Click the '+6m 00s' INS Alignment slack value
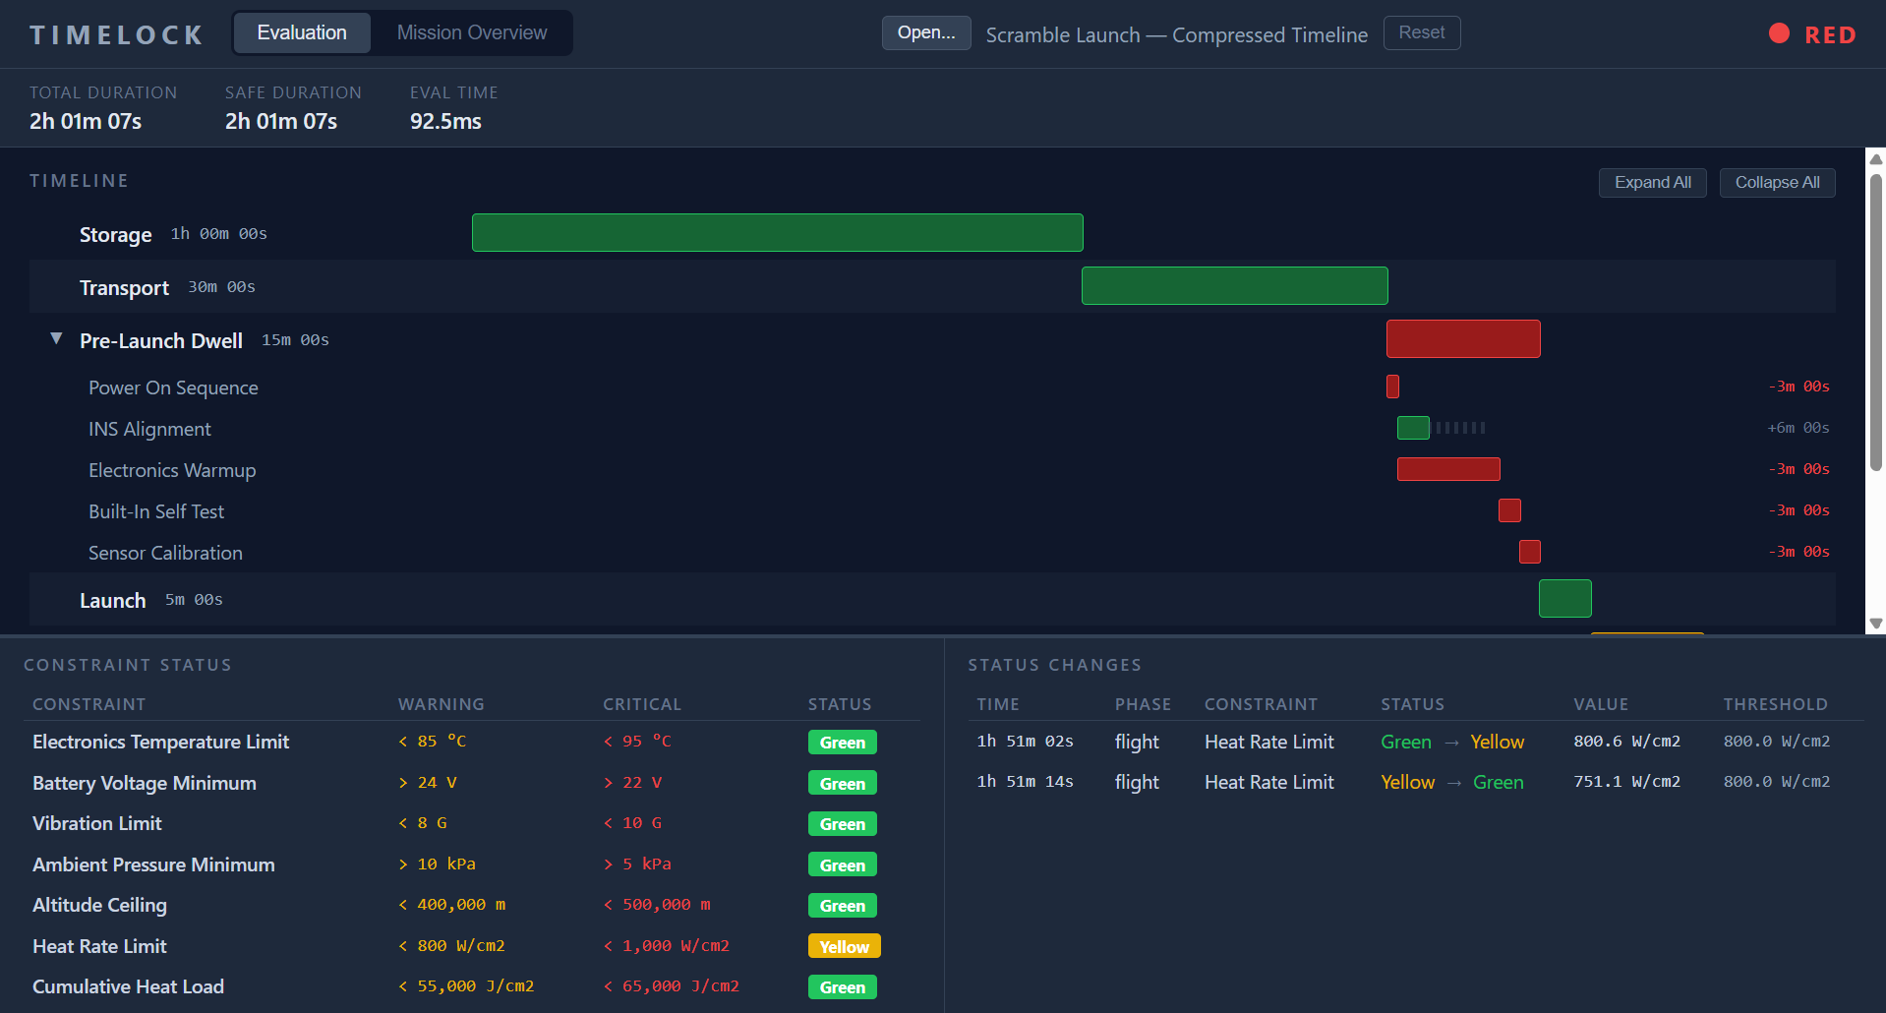This screenshot has width=1886, height=1013. pos(1798,428)
